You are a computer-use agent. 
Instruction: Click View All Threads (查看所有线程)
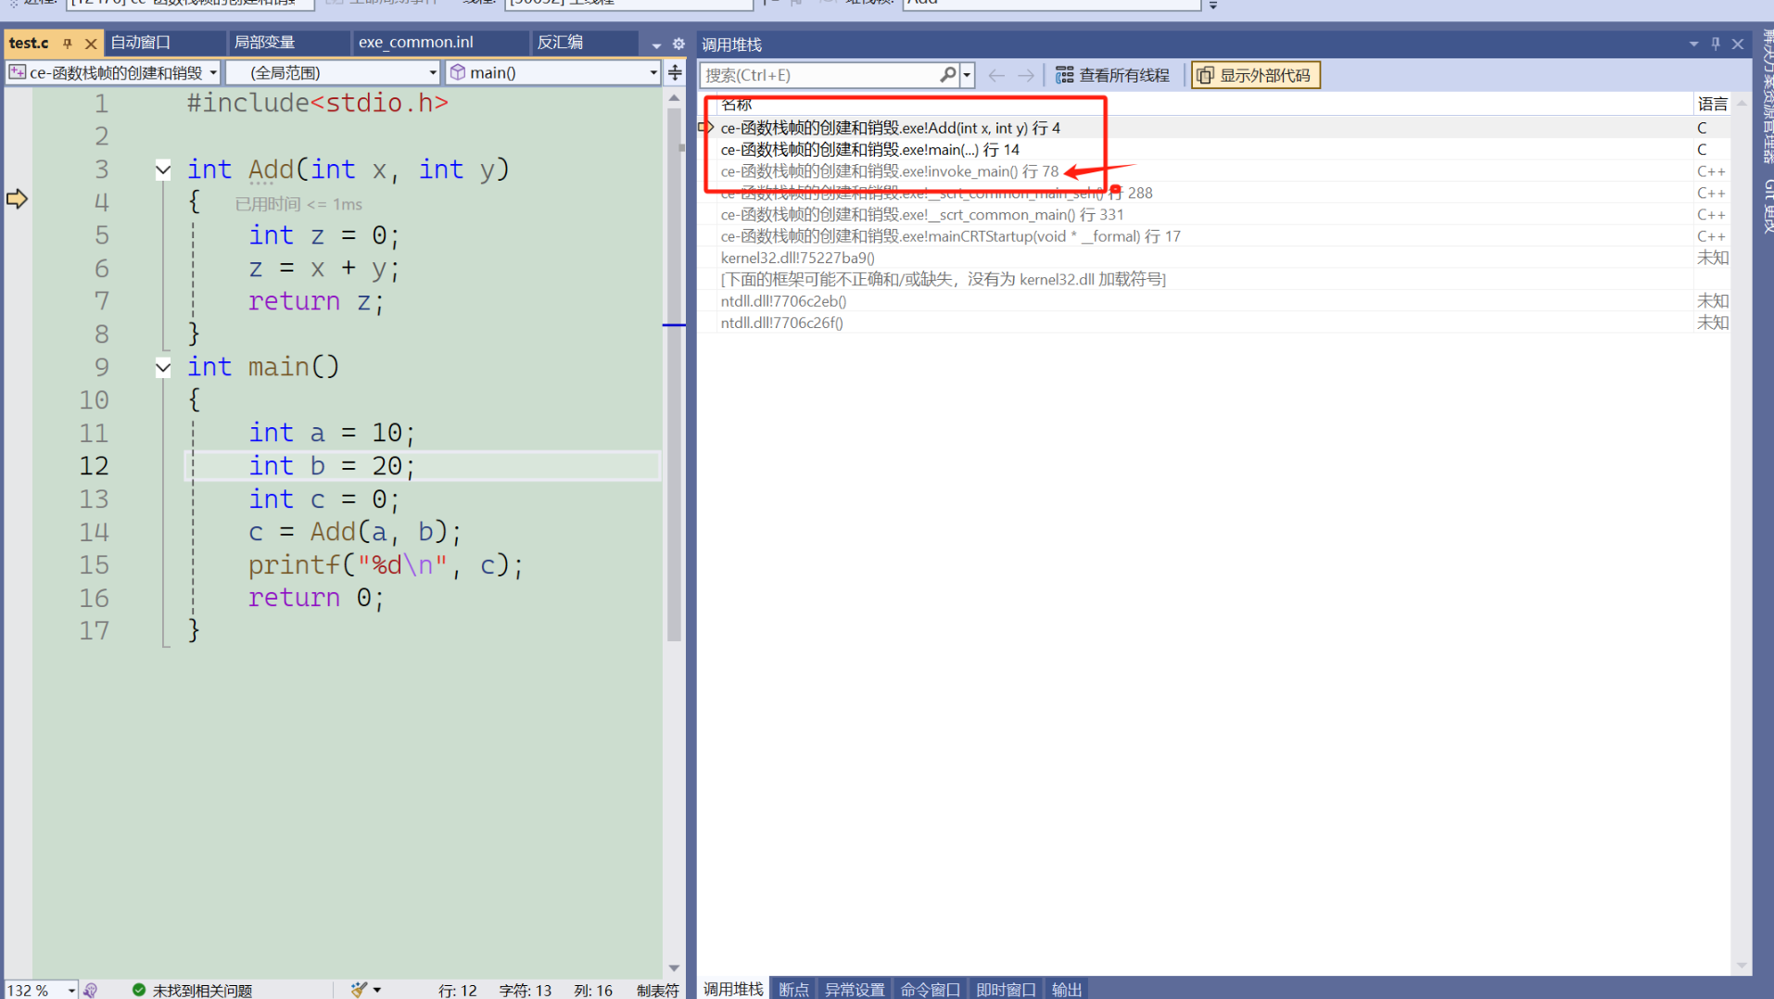point(1112,75)
